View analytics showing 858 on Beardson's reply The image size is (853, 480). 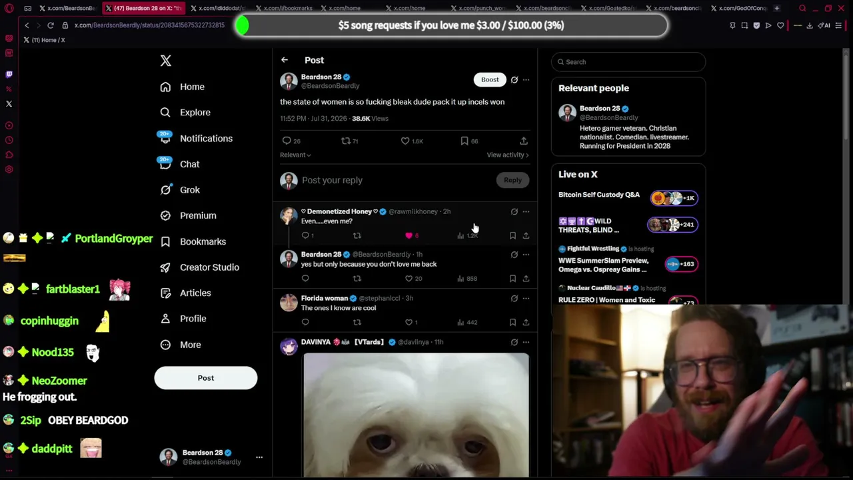pyautogui.click(x=467, y=279)
